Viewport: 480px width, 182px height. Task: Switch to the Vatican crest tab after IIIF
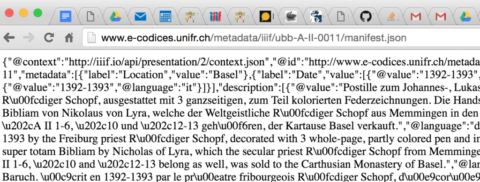(240, 16)
